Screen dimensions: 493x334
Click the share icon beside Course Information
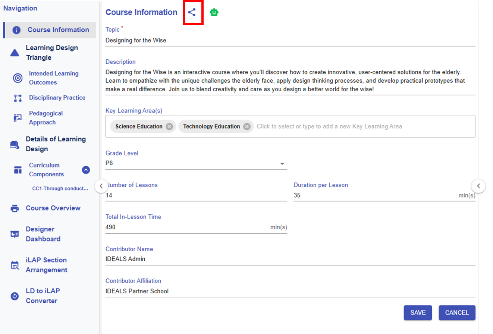pyautogui.click(x=192, y=12)
